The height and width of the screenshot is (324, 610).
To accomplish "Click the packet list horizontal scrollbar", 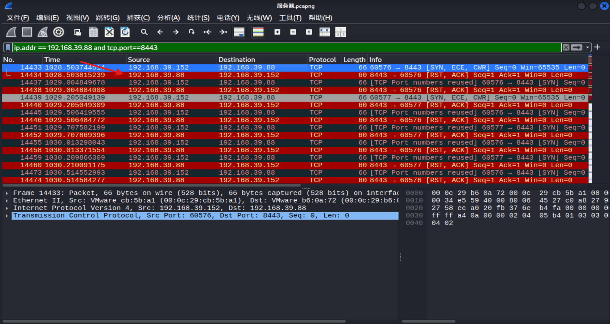I will click(152, 186).
